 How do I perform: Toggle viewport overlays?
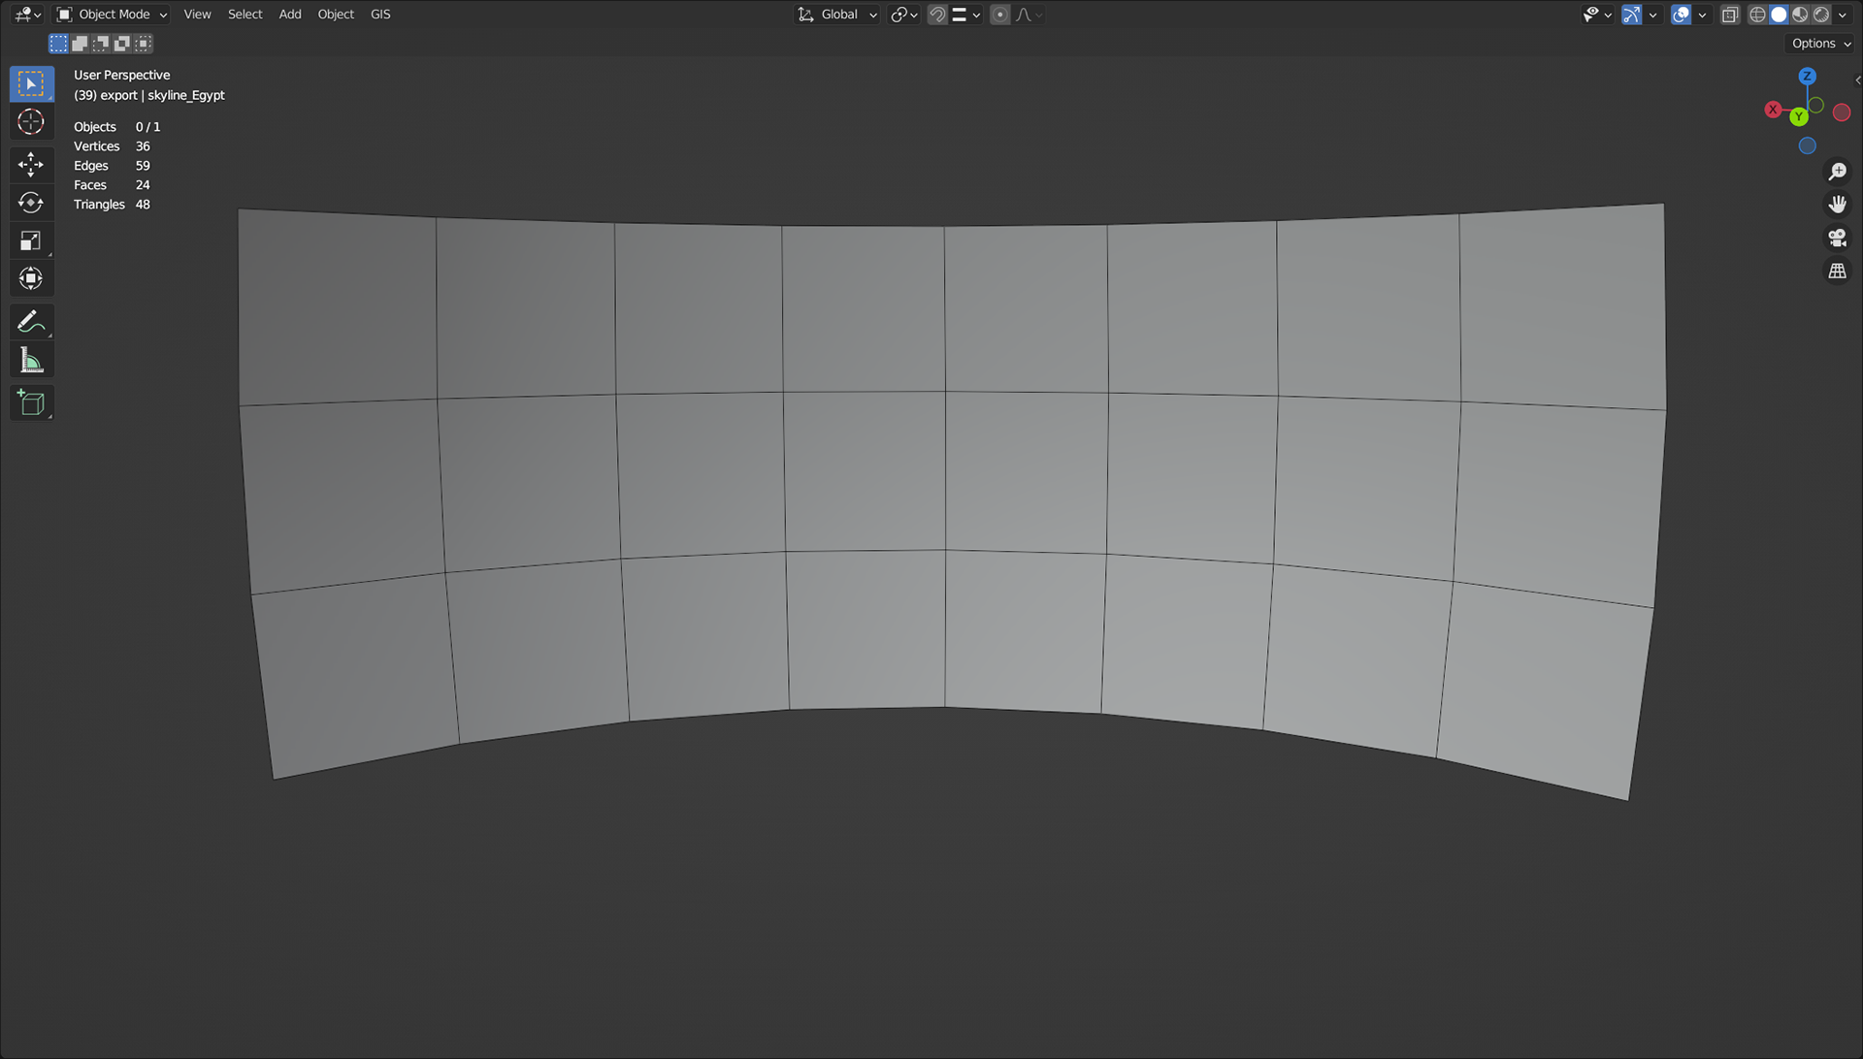(x=1682, y=15)
